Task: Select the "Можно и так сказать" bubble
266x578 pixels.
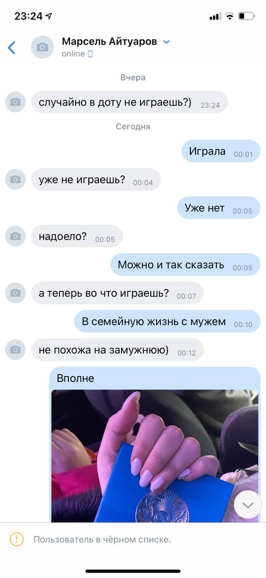Action: pyautogui.click(x=185, y=265)
